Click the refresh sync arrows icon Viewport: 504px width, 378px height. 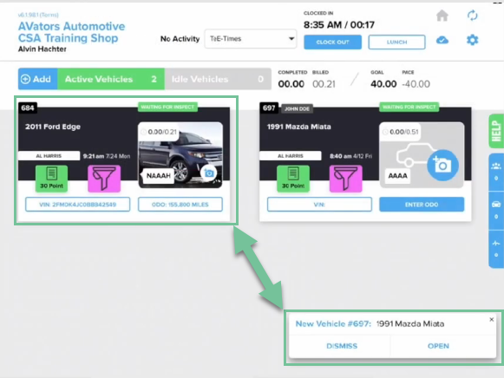472,16
